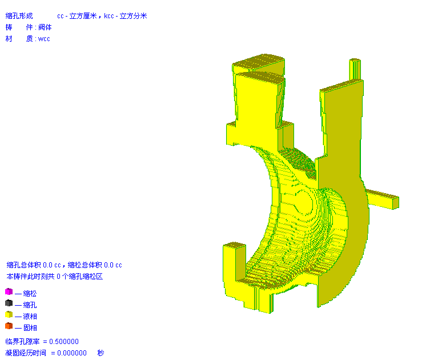Select the 固相 legend label text
The height and width of the screenshot is (360, 434).
(x=30, y=327)
